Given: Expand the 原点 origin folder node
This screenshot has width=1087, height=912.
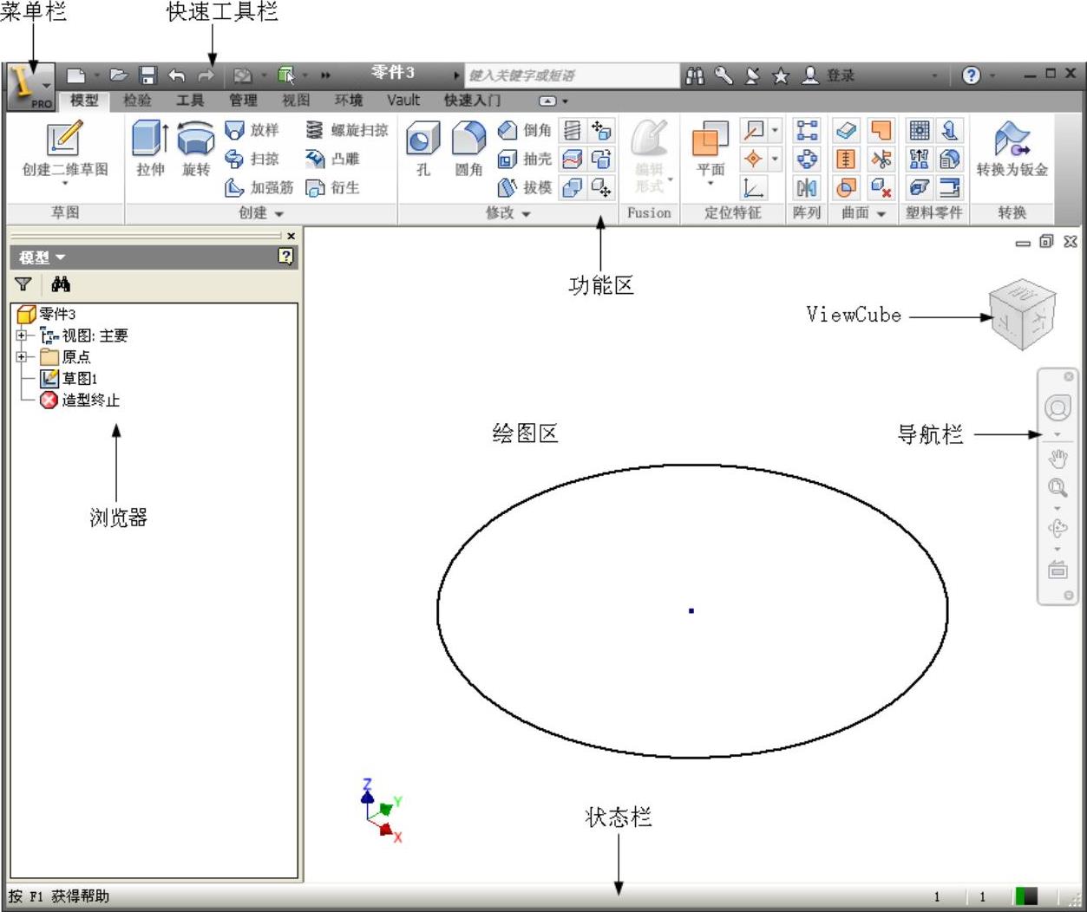Looking at the screenshot, I should click(x=21, y=356).
